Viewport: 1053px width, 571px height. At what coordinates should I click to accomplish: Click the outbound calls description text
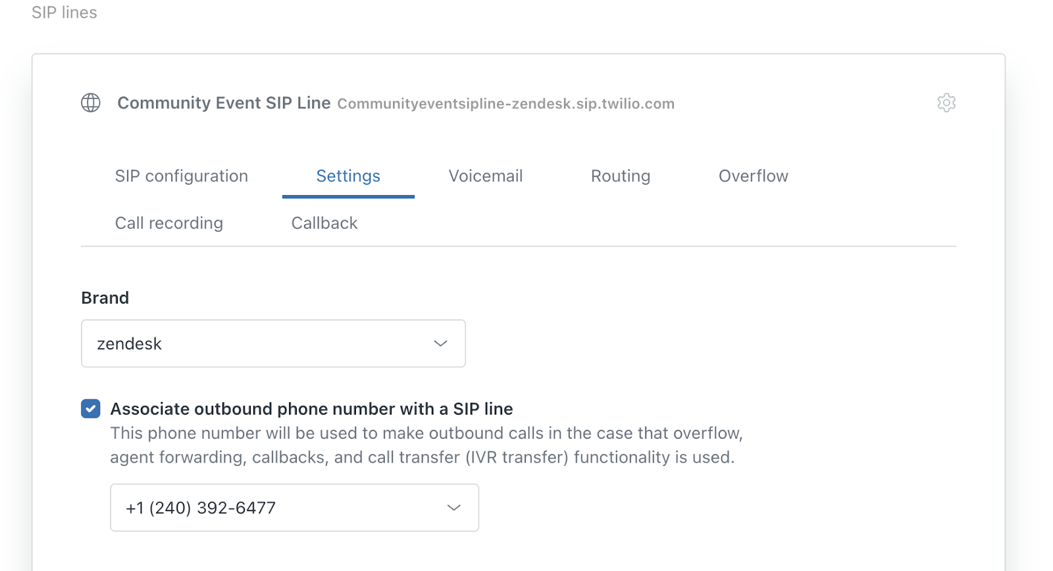click(426, 445)
